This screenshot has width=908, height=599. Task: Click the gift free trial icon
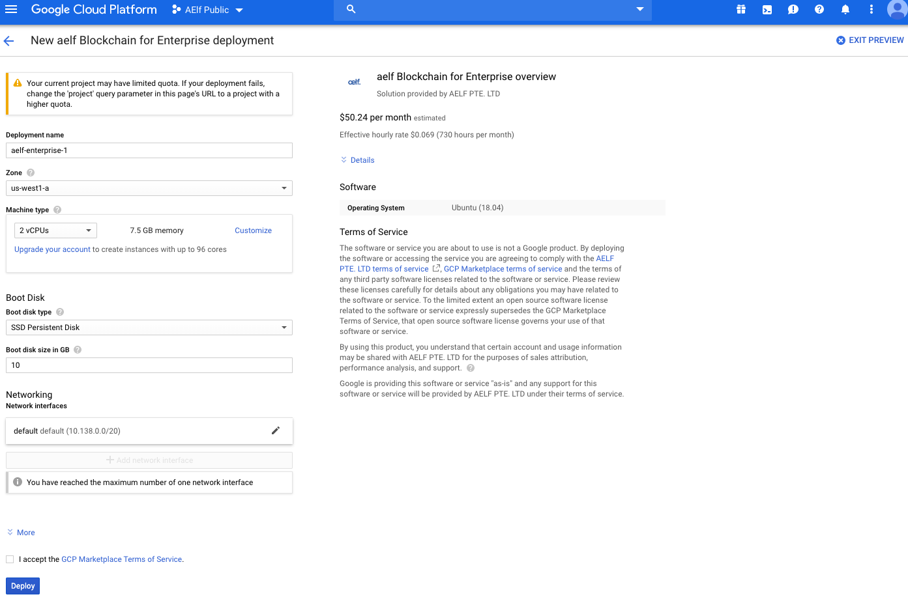(741, 9)
